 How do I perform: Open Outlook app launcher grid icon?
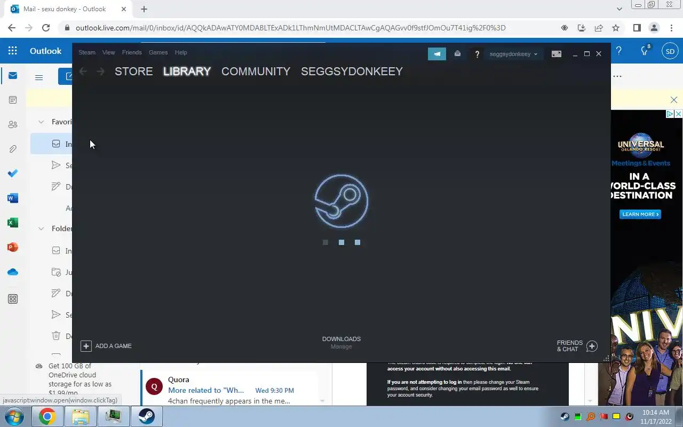coord(13,51)
